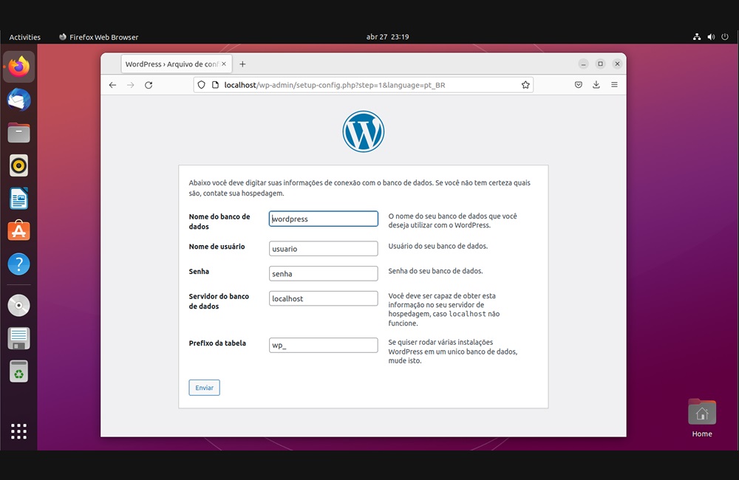Click the Prefixo da tabela field
739x480 pixels.
point(324,346)
